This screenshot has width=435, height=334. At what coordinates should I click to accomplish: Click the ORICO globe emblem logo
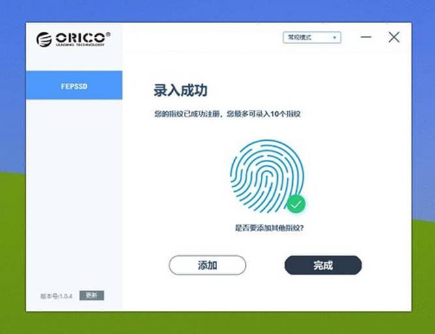pyautogui.click(x=44, y=39)
